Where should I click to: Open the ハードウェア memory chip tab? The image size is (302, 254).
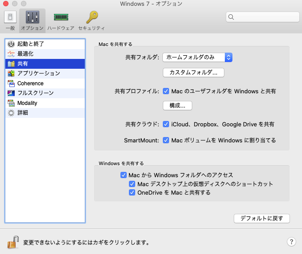pyautogui.click(x=61, y=21)
